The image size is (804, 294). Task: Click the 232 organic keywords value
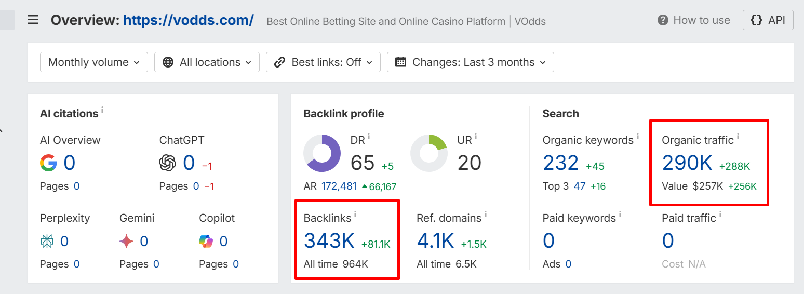[560, 163]
